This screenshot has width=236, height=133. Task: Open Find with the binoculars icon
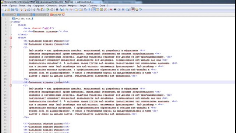[57, 10]
